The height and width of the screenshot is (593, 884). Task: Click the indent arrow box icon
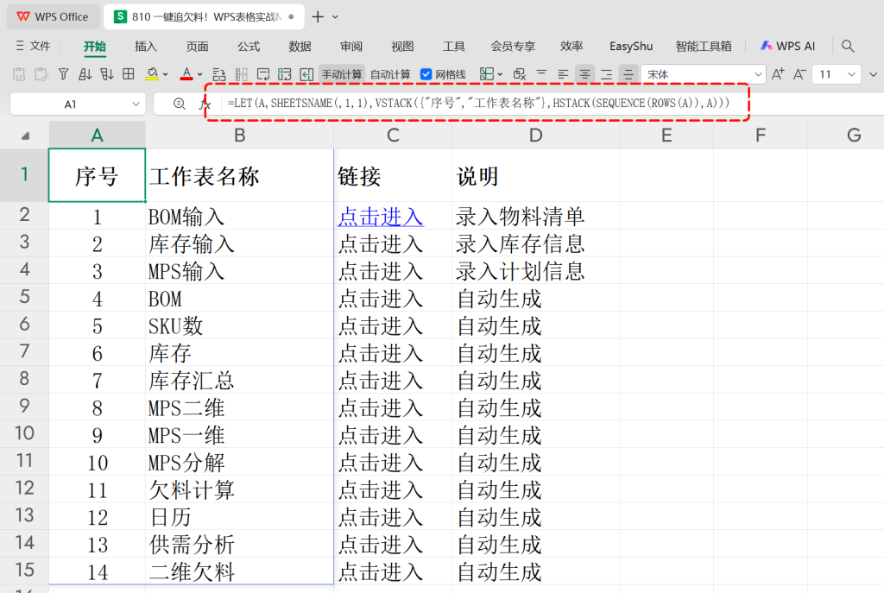pyautogui.click(x=306, y=74)
